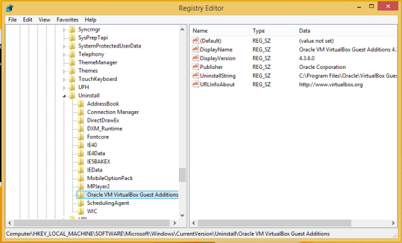Click the Registry Editor title bar icon
The width and height of the screenshot is (402, 243).
point(10,8)
